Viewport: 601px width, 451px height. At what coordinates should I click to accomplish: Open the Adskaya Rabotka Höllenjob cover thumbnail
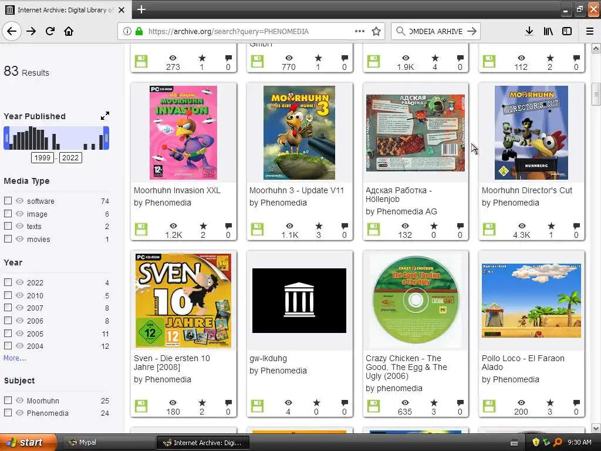[x=416, y=133]
